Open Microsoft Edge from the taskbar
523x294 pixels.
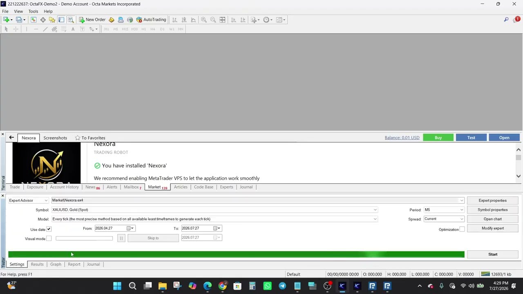coord(208,286)
